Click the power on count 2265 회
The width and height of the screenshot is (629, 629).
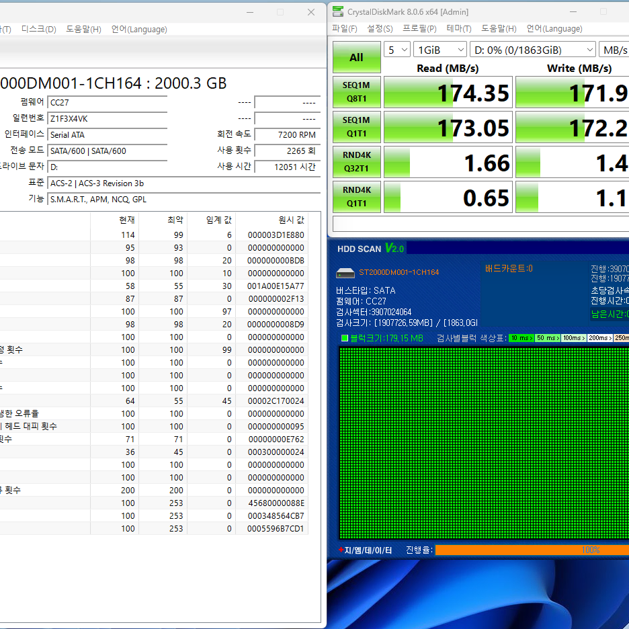(x=287, y=151)
